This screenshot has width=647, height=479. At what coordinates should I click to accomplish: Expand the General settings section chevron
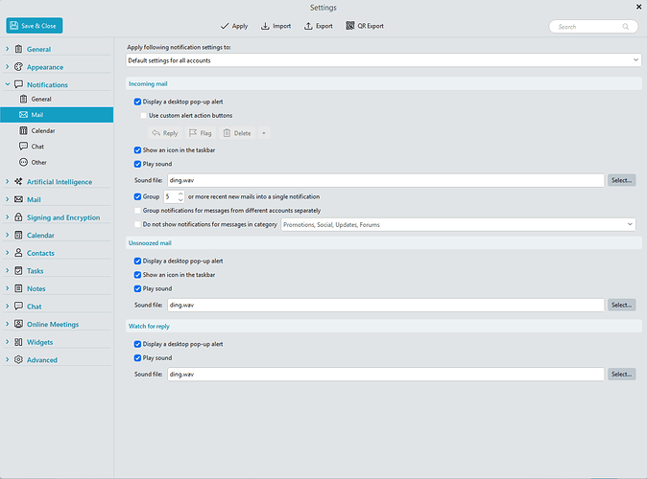coord(8,49)
